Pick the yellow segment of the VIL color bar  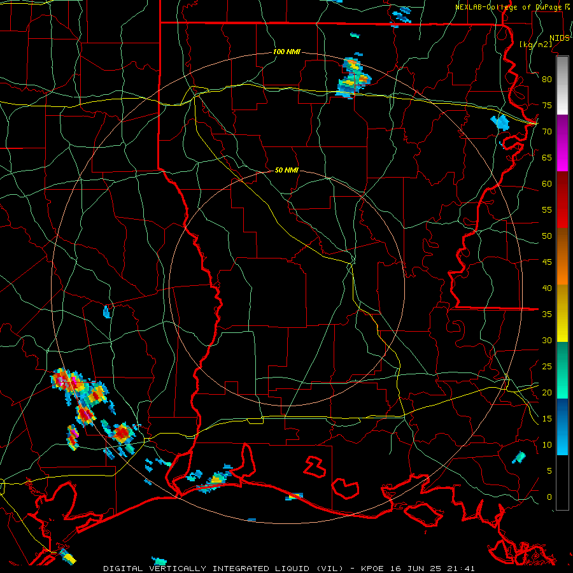point(562,313)
